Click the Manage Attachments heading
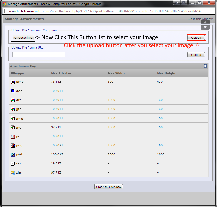Image resolution: width=217 pixels, height=207 pixels. tap(24, 19)
